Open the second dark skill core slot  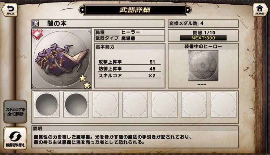(76, 104)
